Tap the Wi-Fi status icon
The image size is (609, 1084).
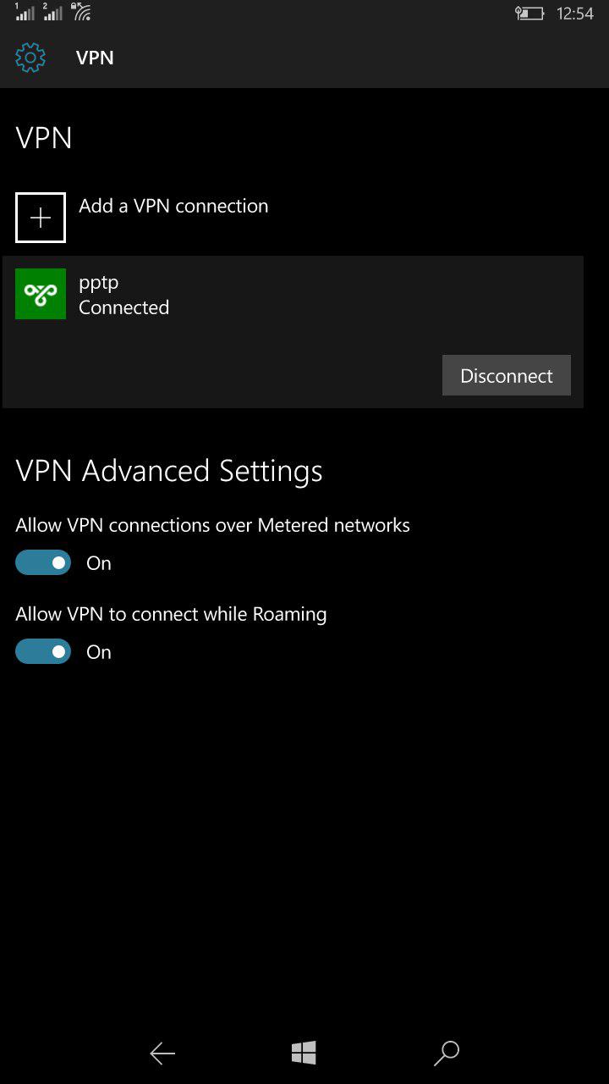click(x=81, y=13)
